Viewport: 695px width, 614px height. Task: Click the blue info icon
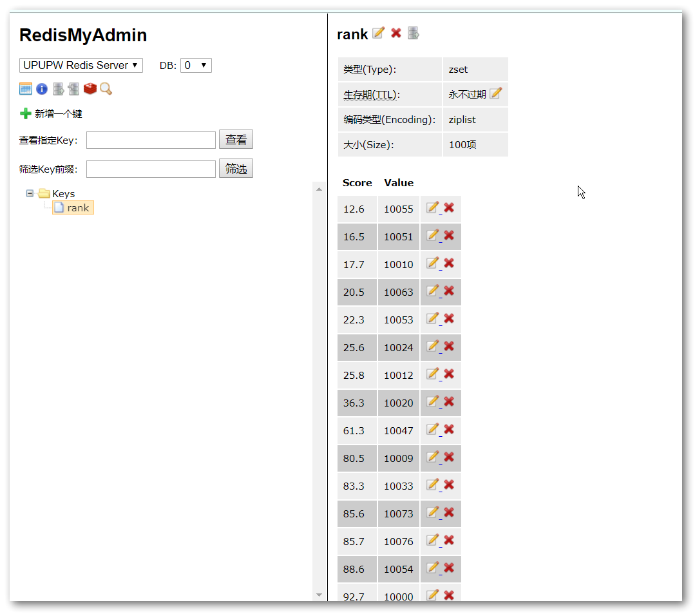42,89
